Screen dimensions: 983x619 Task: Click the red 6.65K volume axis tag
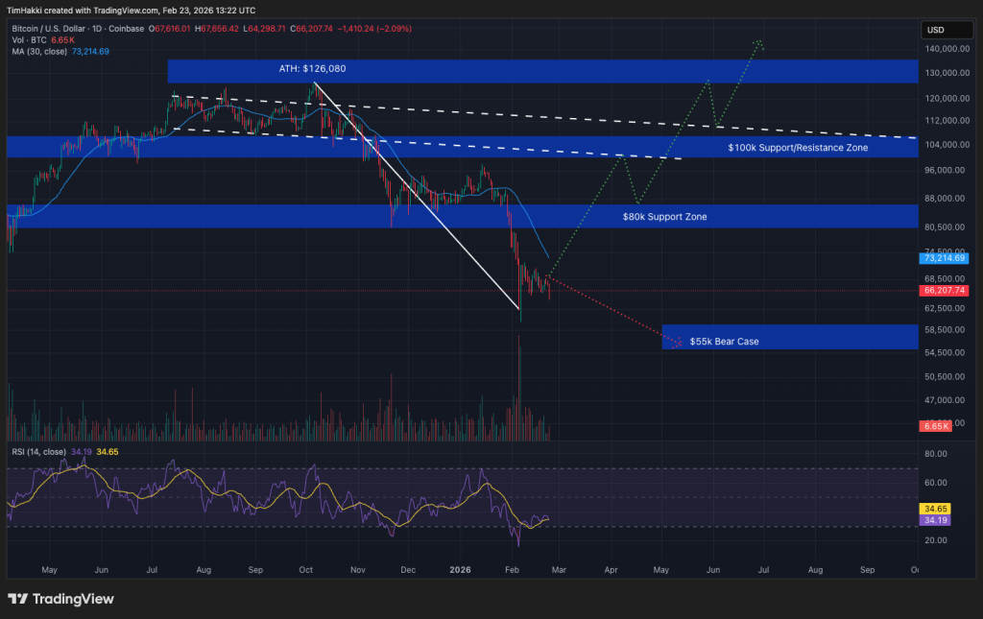pyautogui.click(x=936, y=425)
